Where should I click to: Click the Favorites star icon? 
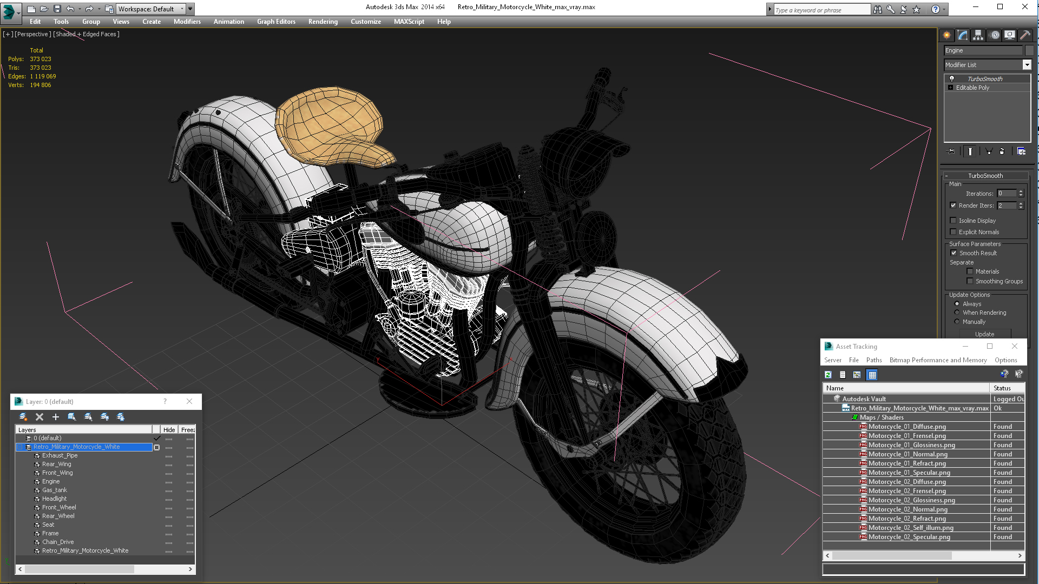[x=916, y=9]
